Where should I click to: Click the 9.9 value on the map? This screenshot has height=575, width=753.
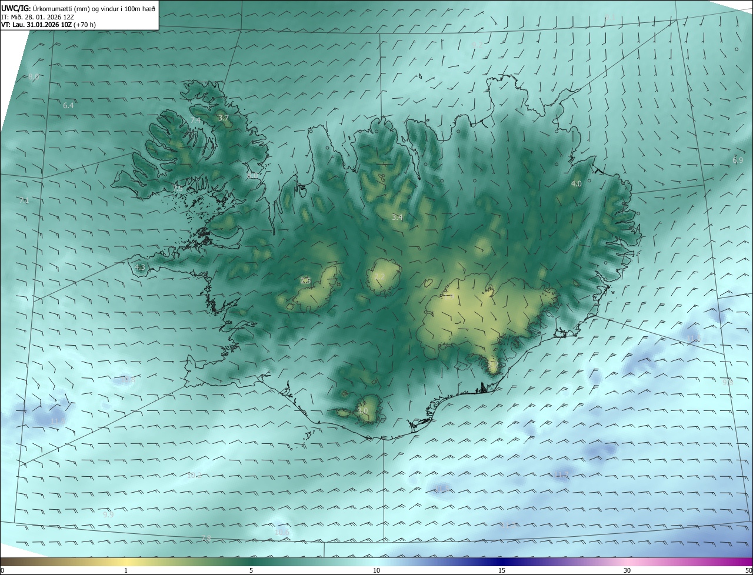click(108, 514)
